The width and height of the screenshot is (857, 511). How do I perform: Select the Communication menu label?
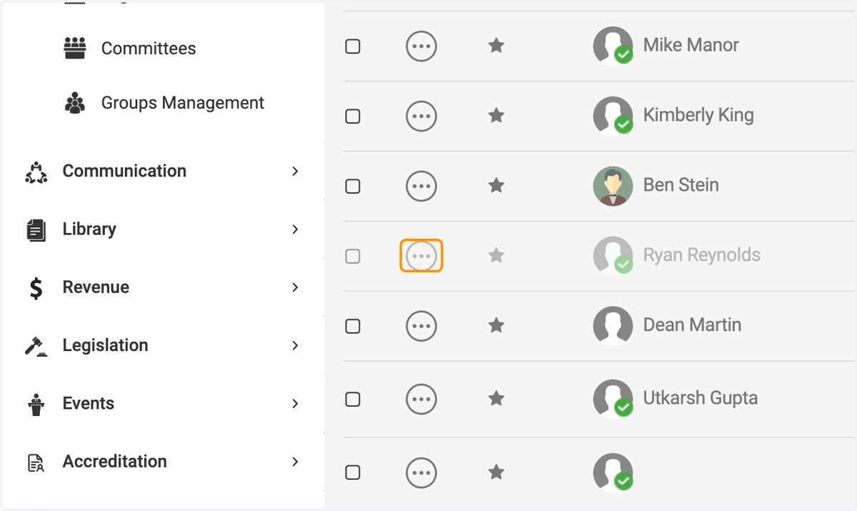(x=124, y=171)
